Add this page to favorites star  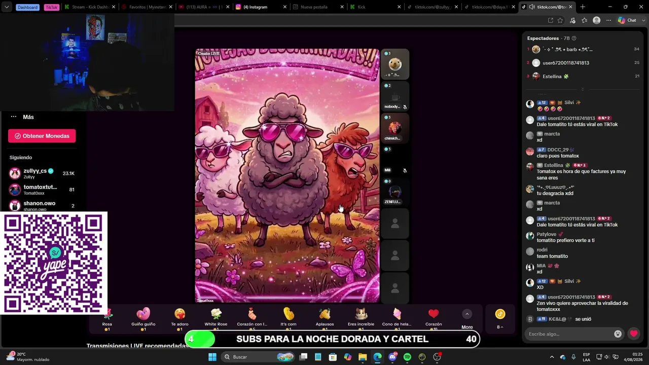560,20
